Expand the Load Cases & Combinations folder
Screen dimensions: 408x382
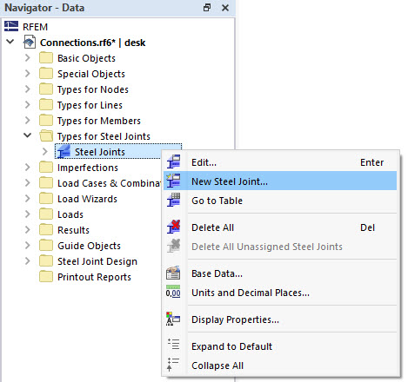[27, 182]
